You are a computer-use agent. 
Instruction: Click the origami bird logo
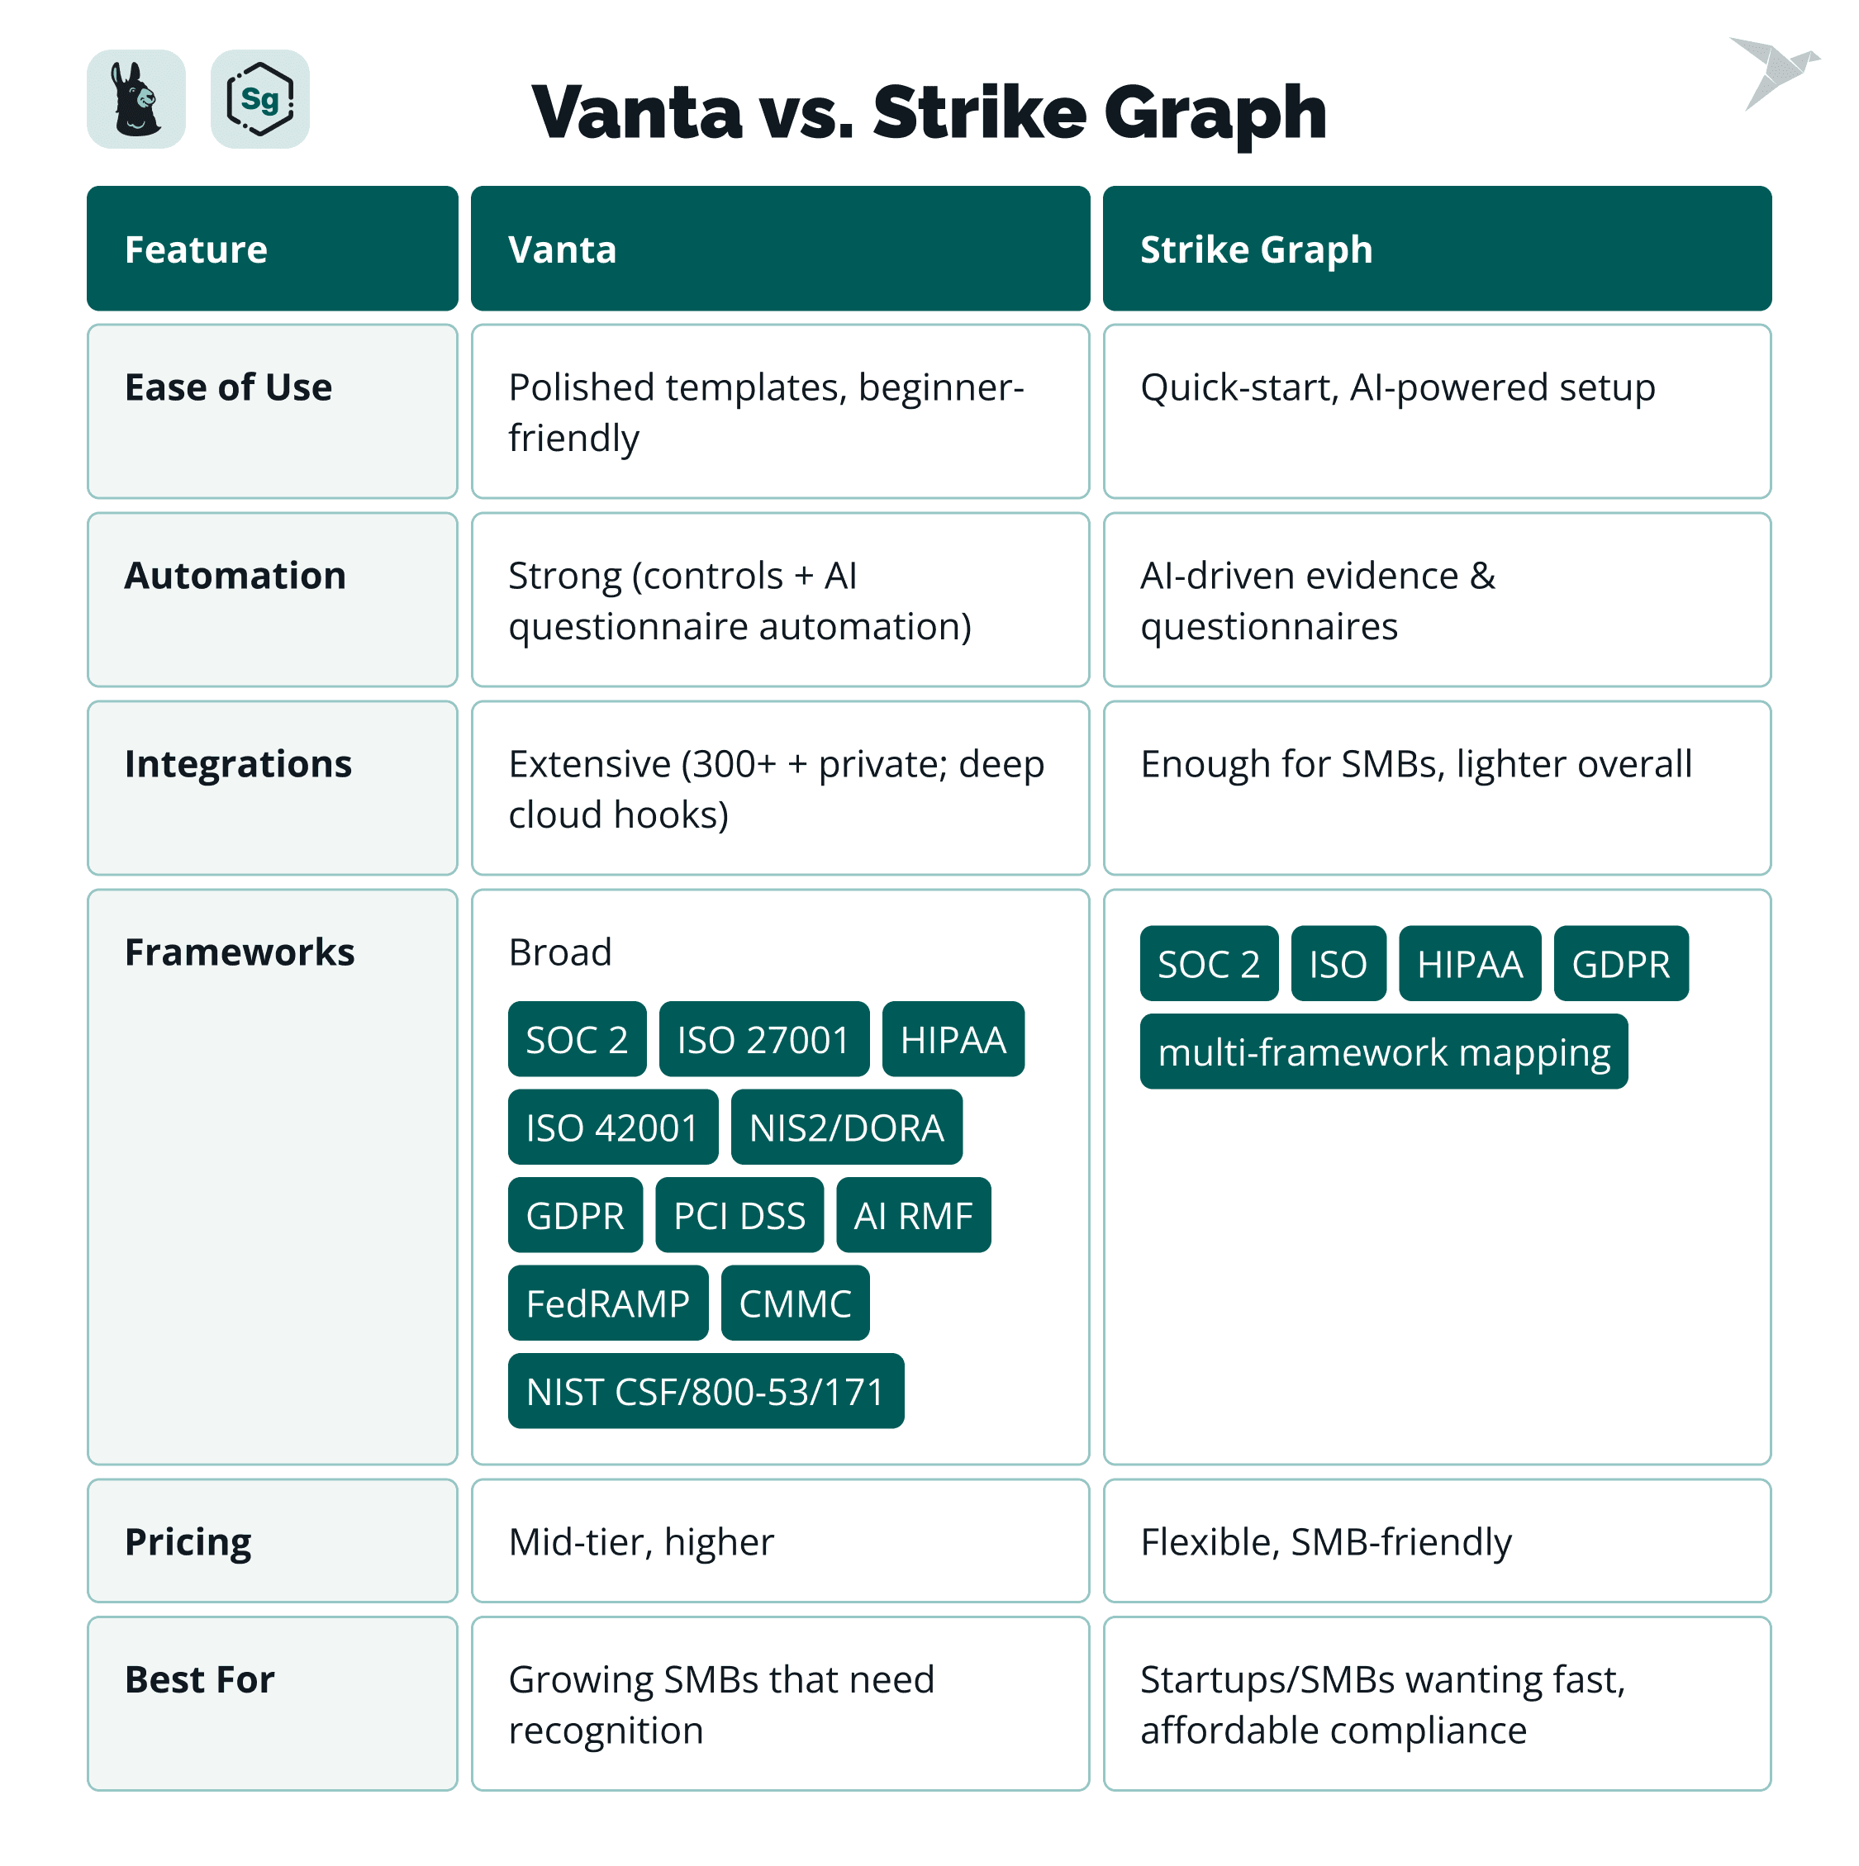[x=1772, y=73]
